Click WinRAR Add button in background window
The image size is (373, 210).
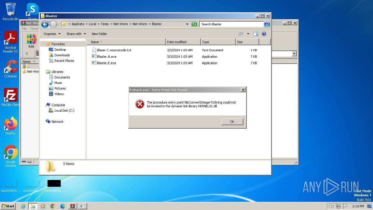[x=31, y=41]
